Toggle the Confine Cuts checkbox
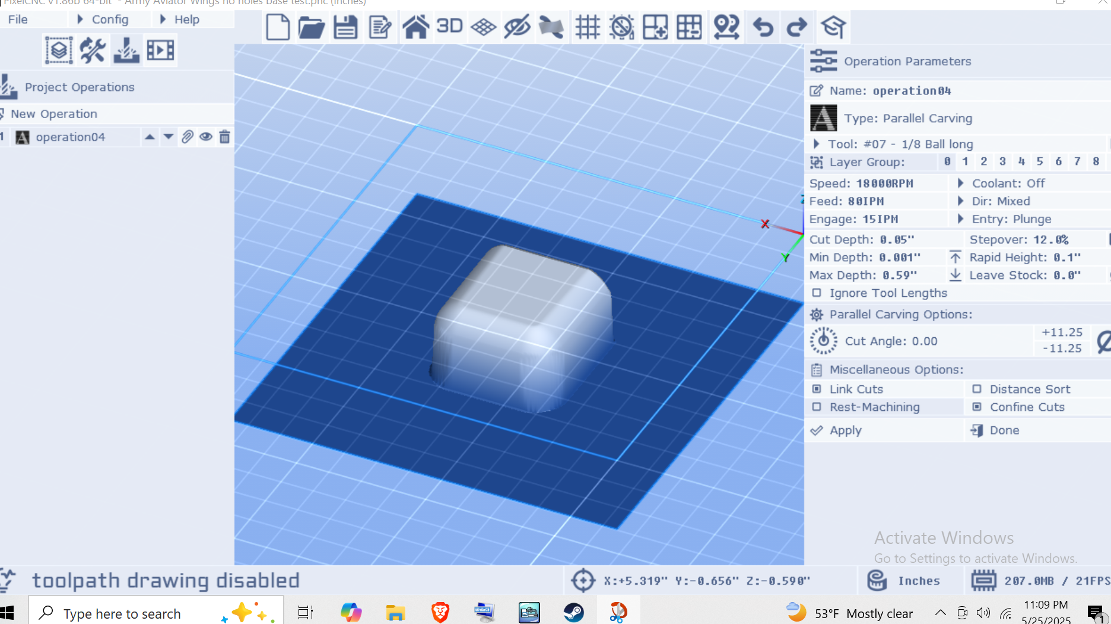Image resolution: width=1111 pixels, height=624 pixels. (x=977, y=407)
